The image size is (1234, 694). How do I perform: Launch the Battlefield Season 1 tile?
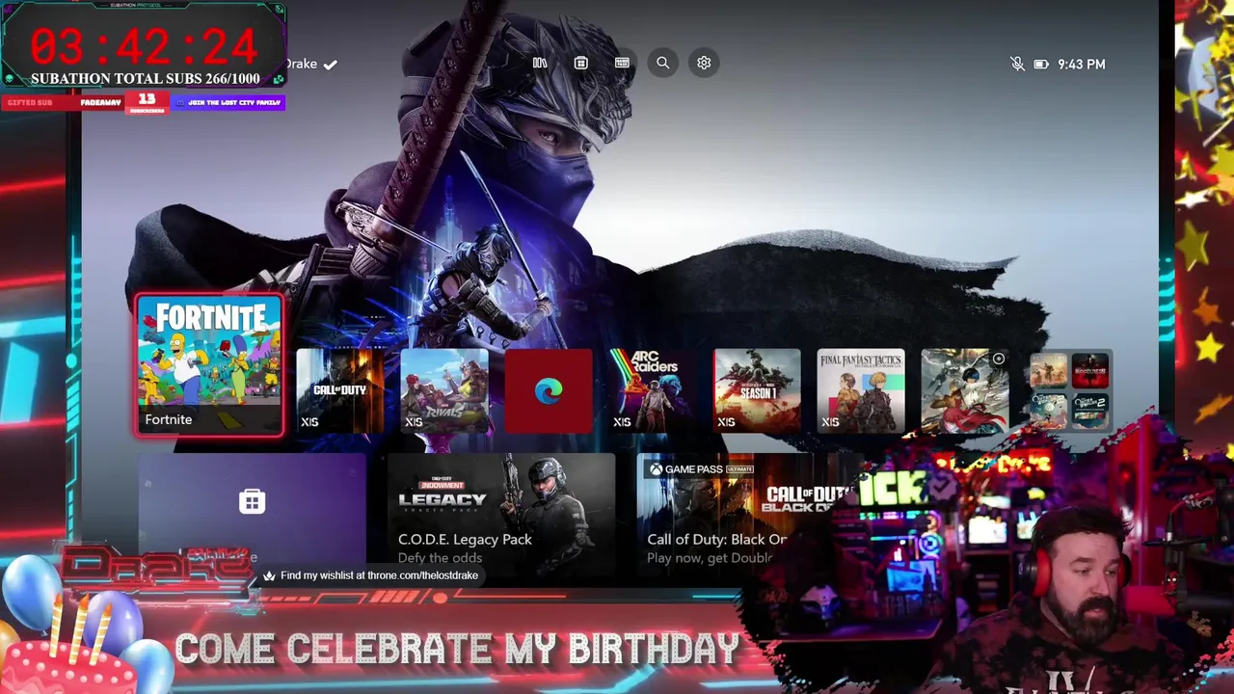(757, 390)
